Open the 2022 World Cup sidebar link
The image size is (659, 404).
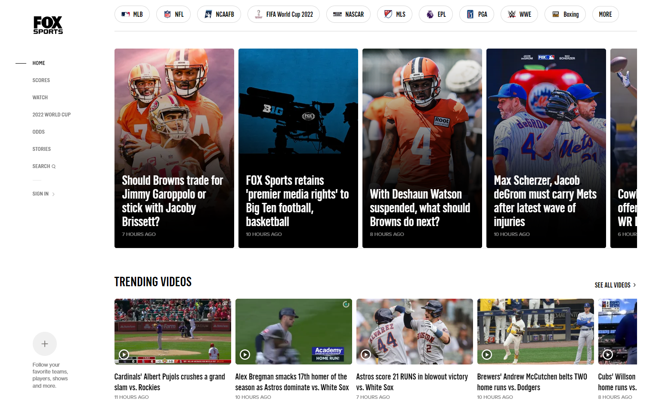click(52, 115)
